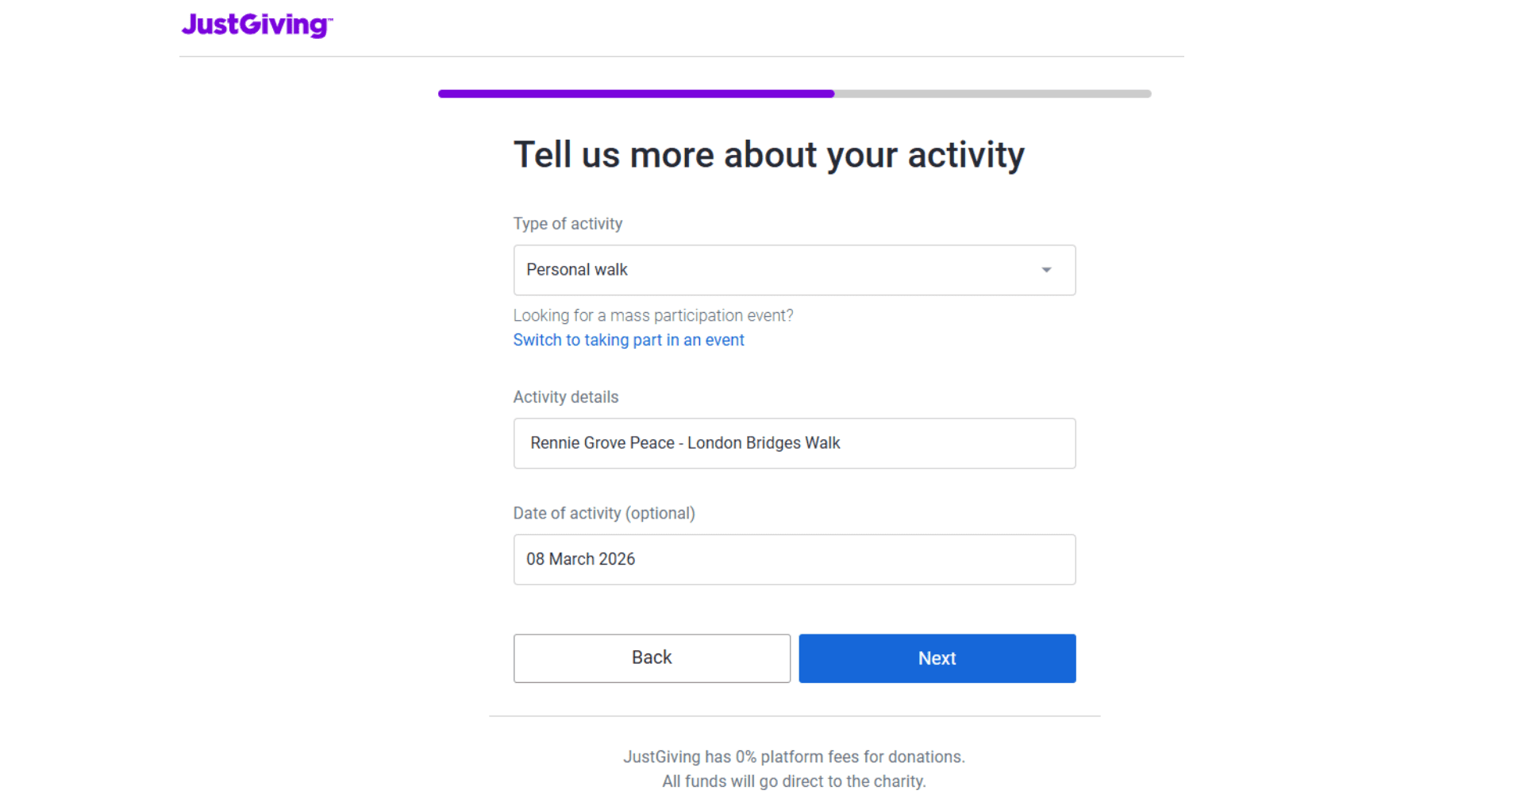Click the header divider line below the logo
The width and height of the screenshot is (1524, 802).
coord(681,56)
